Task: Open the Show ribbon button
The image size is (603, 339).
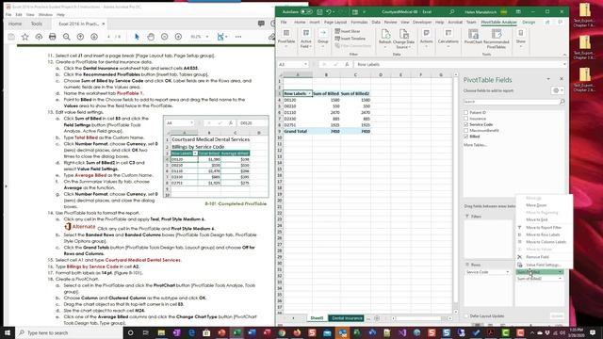Action: [x=521, y=38]
